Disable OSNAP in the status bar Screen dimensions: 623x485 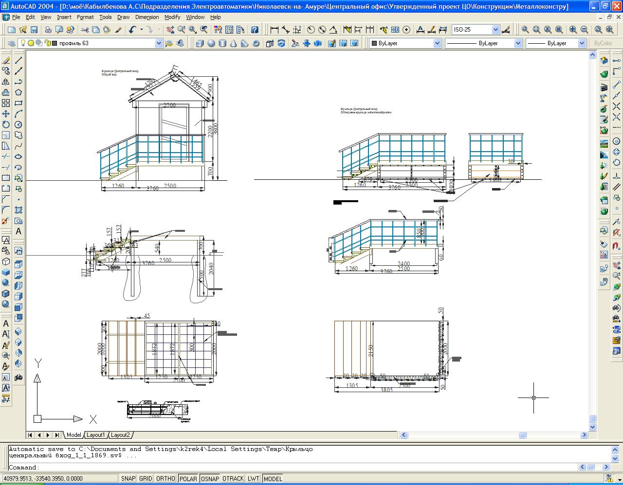pyautogui.click(x=210, y=479)
